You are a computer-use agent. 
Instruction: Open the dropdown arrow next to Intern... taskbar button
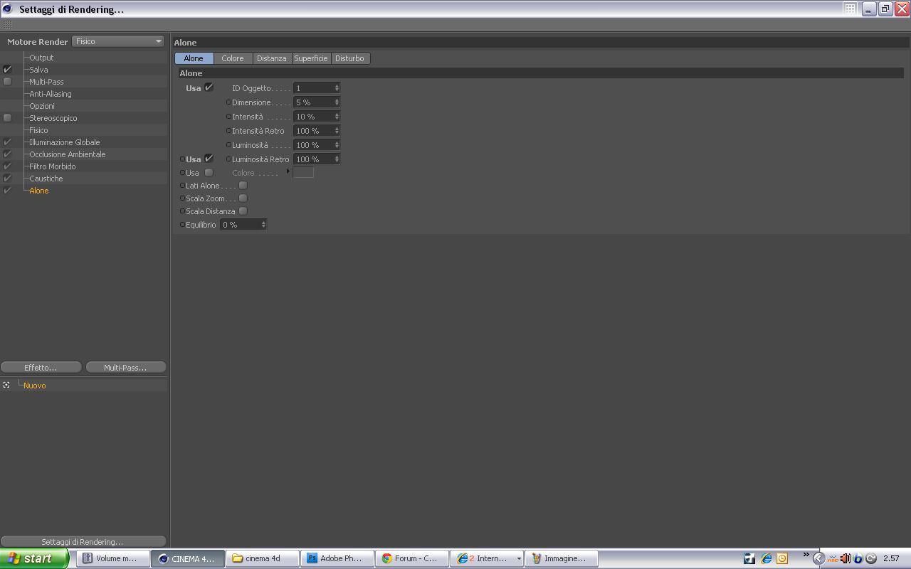pyautogui.click(x=518, y=558)
